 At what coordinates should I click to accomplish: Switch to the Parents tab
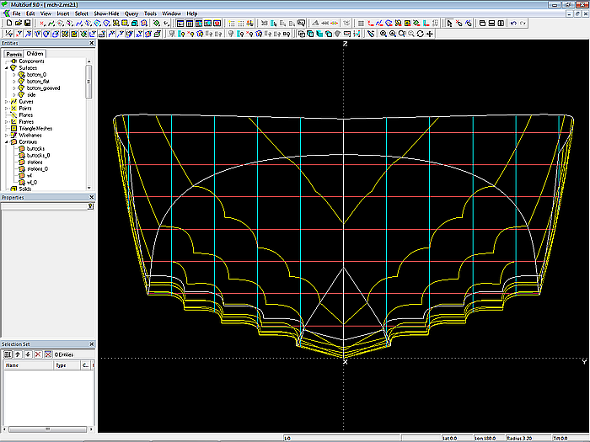pos(13,54)
